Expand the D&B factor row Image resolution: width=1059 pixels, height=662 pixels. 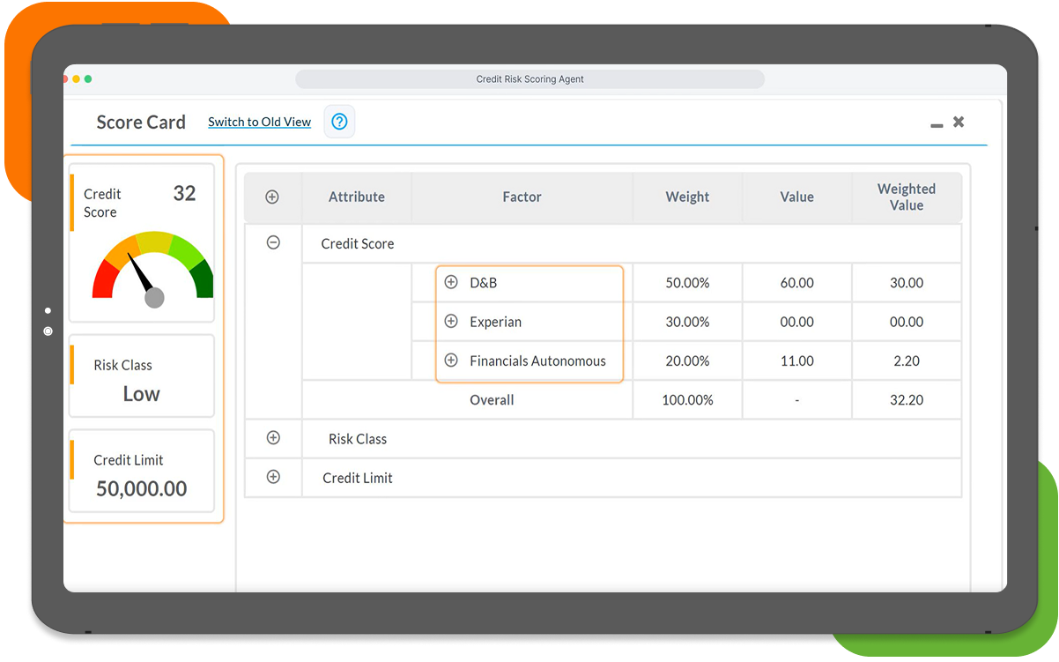pyautogui.click(x=451, y=282)
